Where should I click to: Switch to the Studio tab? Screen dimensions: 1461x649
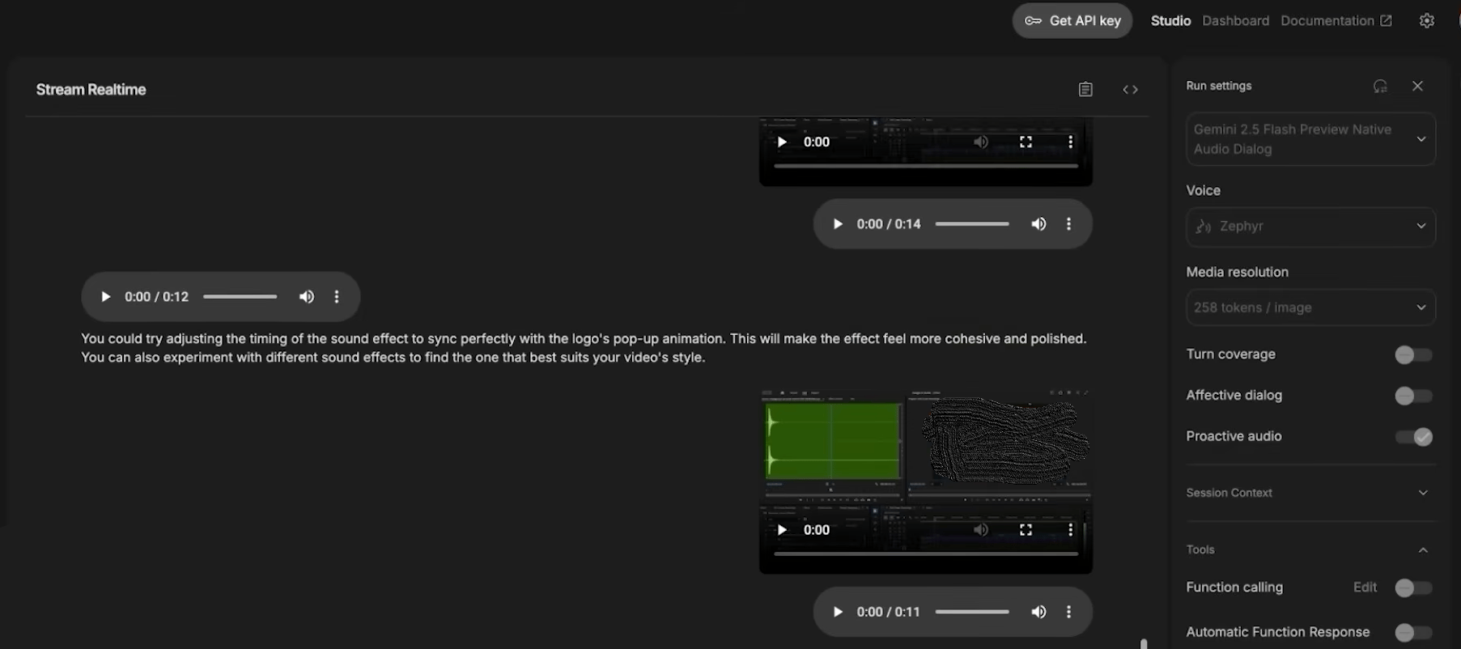tap(1170, 21)
